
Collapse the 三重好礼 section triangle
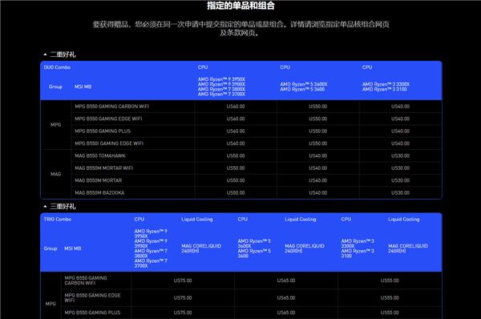[x=45, y=207]
